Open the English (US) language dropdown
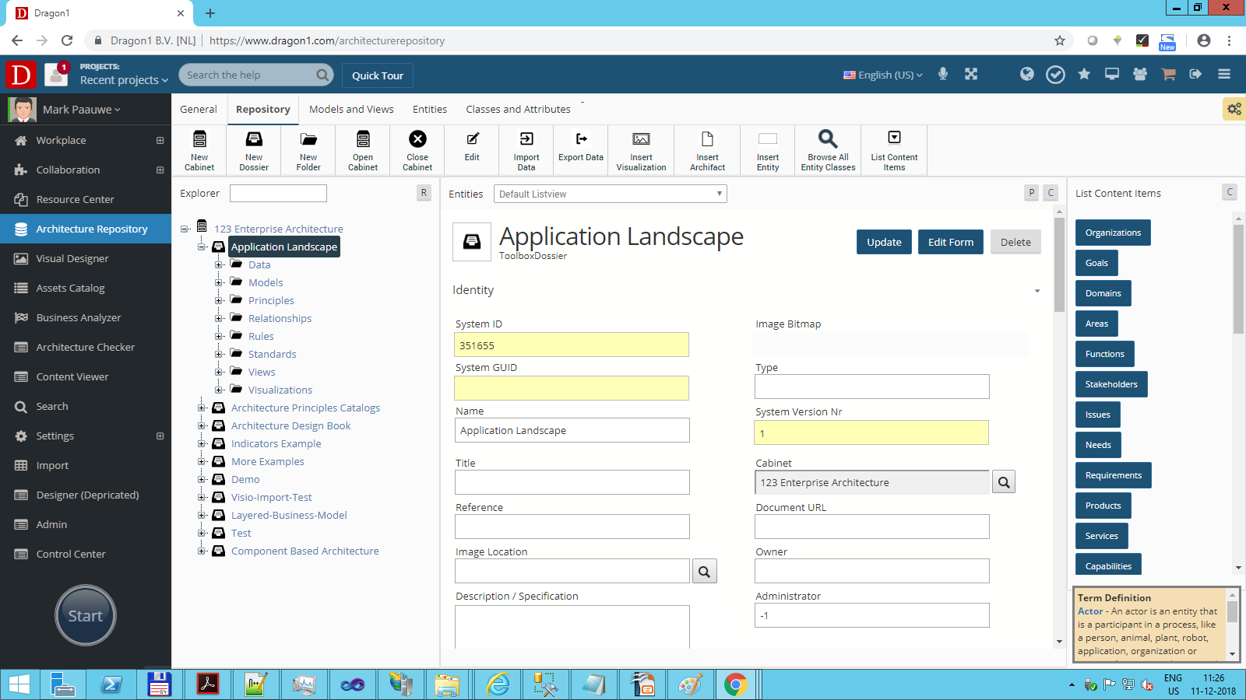 pyautogui.click(x=883, y=75)
